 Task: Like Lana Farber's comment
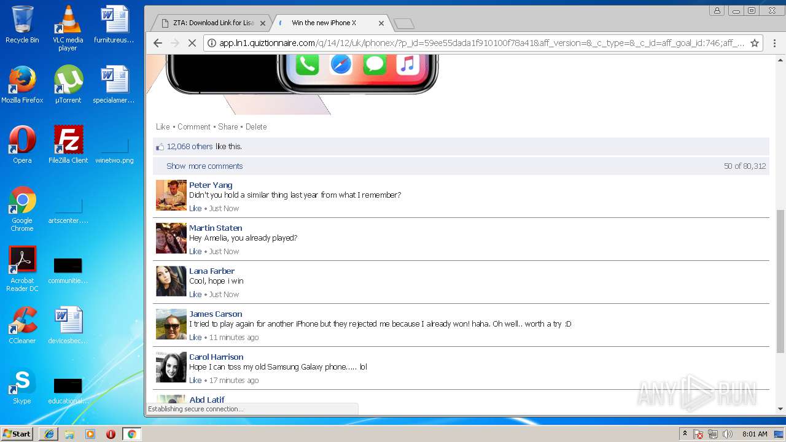coord(195,294)
